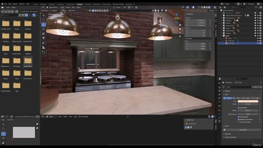
Task: Toggle Soft Falloff checkbox
Action: coord(238,108)
